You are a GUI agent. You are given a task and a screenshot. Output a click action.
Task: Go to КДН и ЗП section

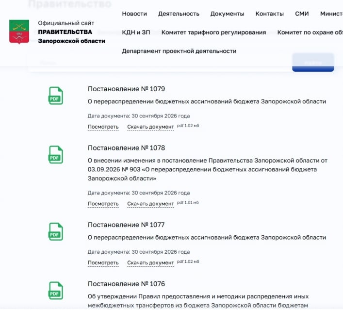[136, 33]
